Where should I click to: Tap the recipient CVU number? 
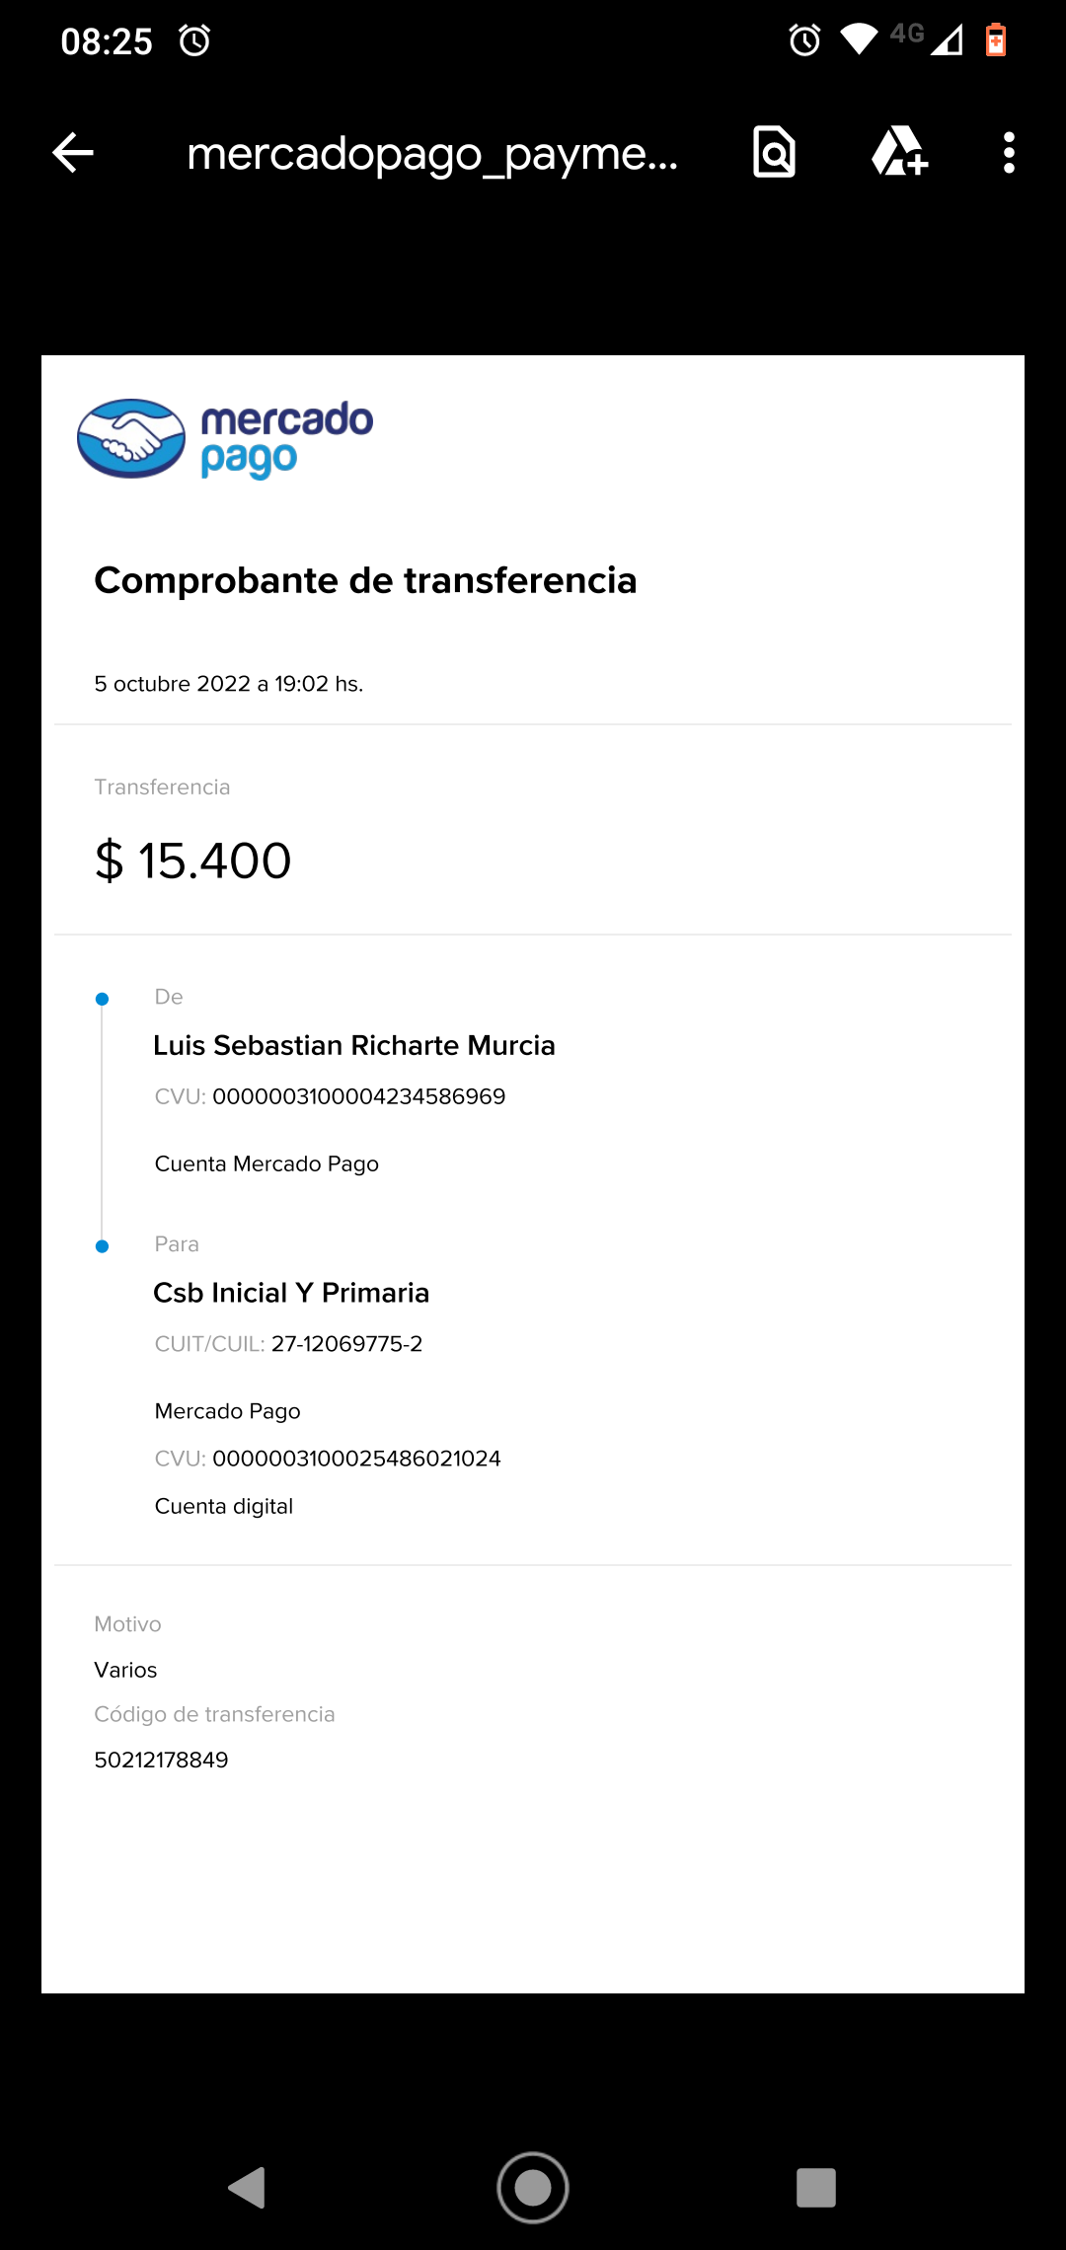click(x=356, y=1459)
